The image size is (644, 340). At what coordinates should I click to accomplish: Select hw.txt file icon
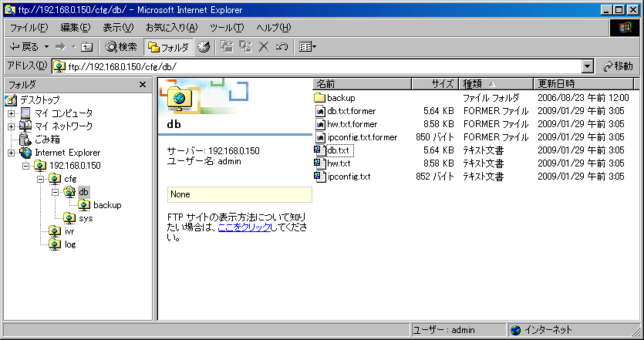(319, 163)
